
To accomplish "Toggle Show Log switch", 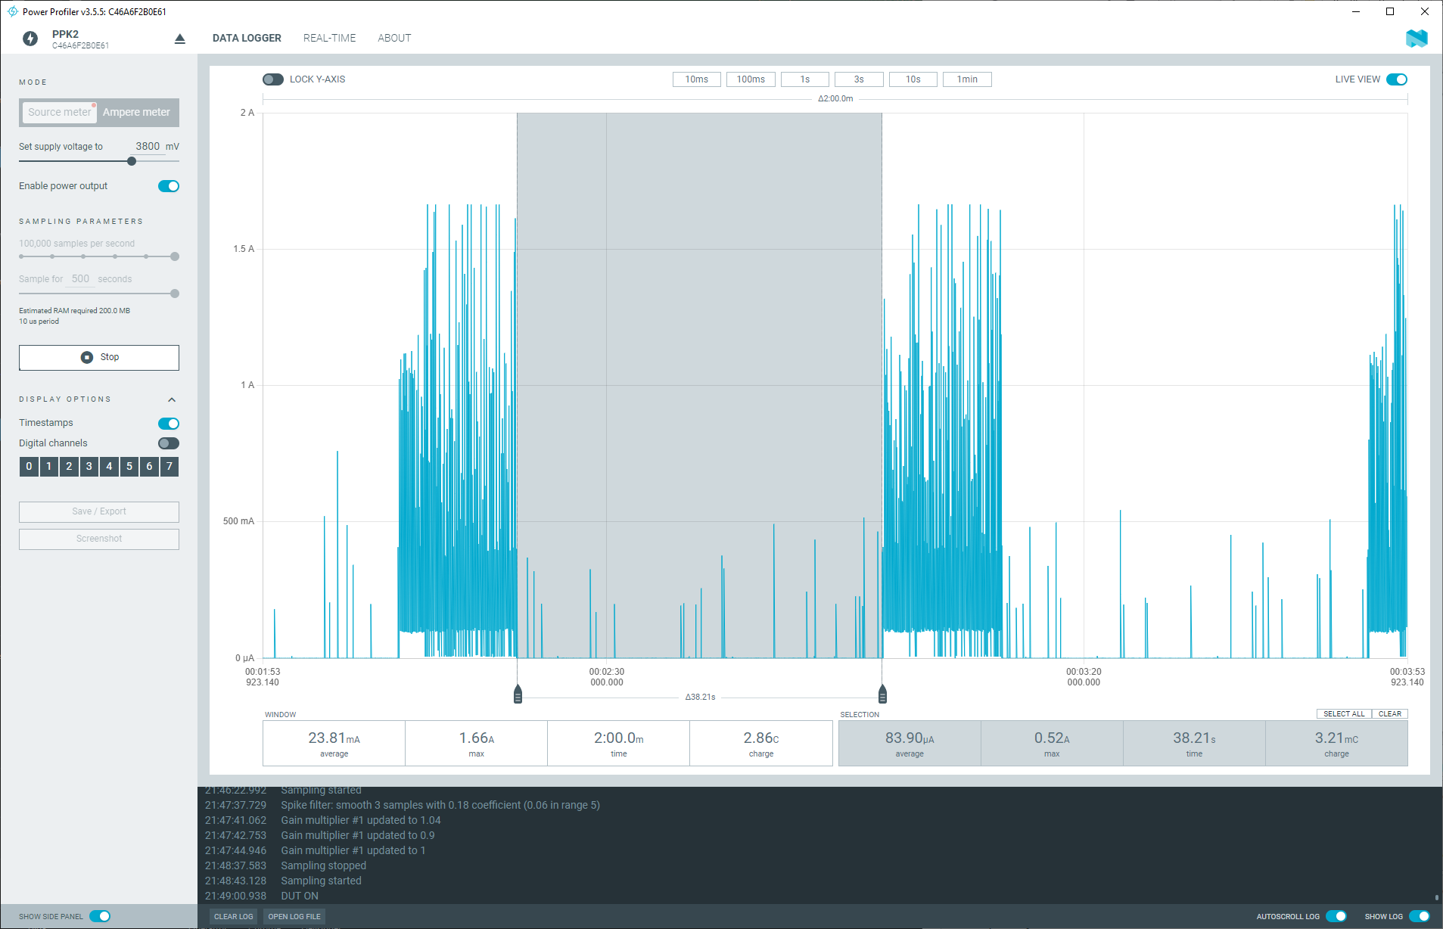I will pyautogui.click(x=1420, y=916).
